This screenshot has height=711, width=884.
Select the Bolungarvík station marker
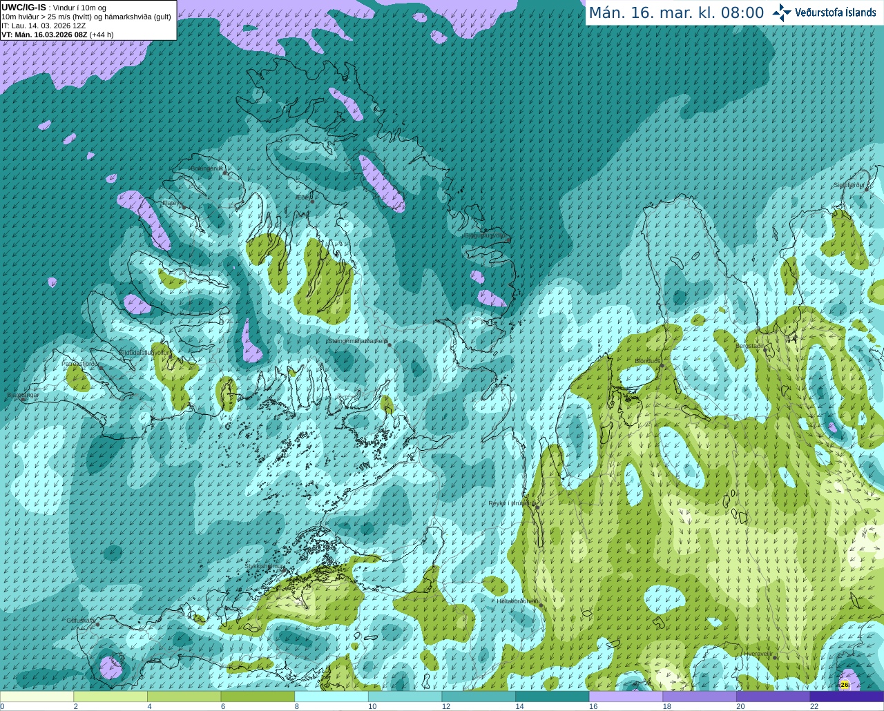(x=225, y=173)
